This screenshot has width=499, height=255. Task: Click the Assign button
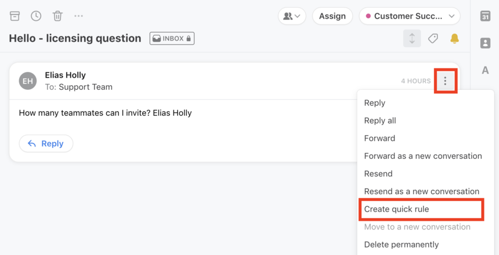point(332,16)
